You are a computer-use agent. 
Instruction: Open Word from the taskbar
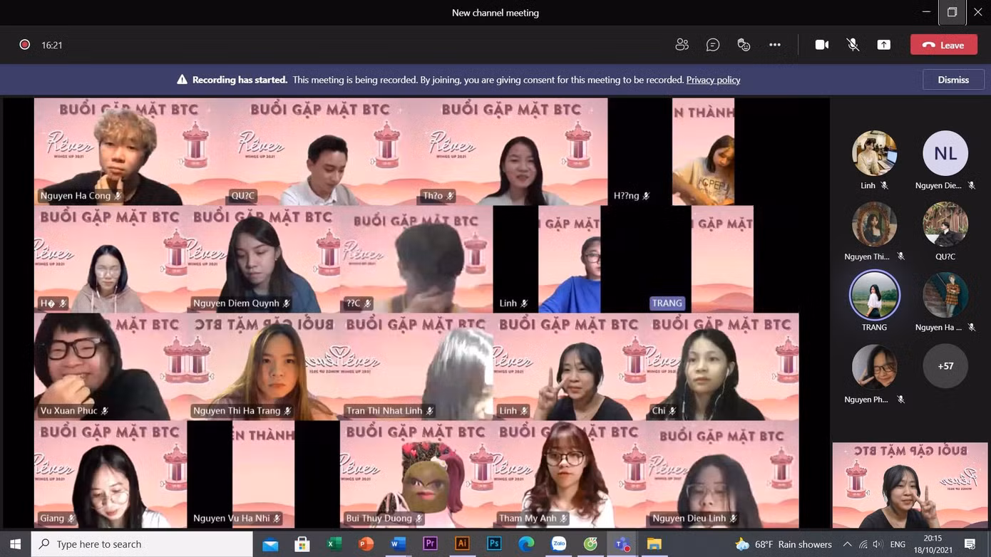coord(398,544)
